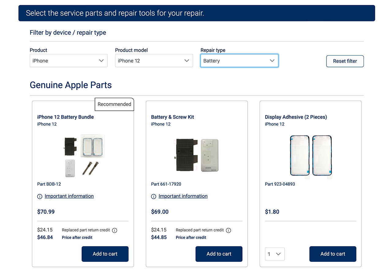Click the Battery & Screw Kit product image
The height and width of the screenshot is (274, 392).
197,155
